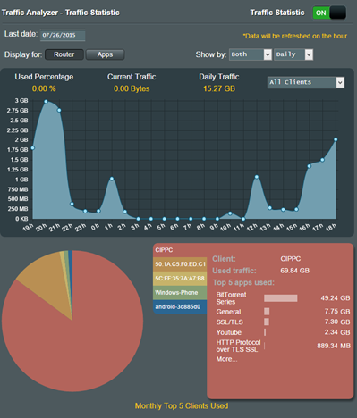357x418 pixels.
Task: Click the BitTorrent Series usage bar
Action: [281, 298]
